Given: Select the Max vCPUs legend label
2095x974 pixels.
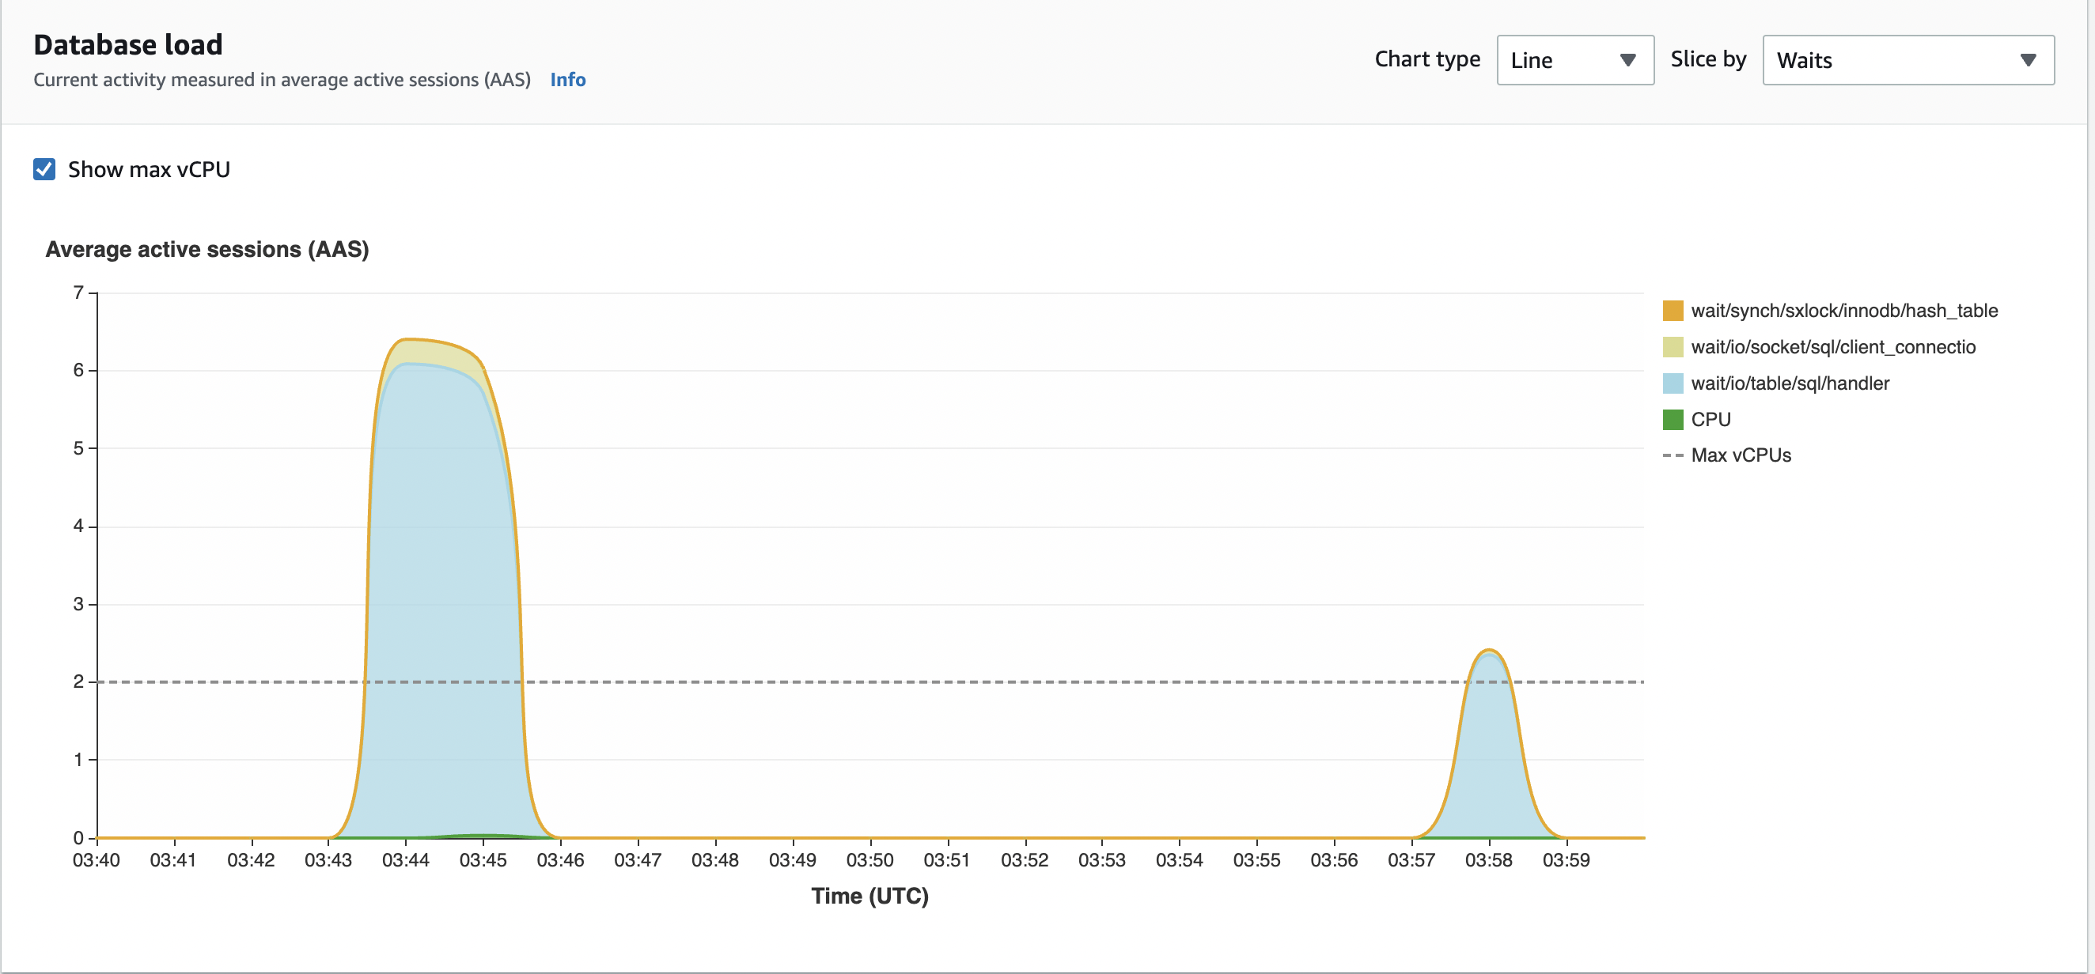Looking at the screenshot, I should pyautogui.click(x=1741, y=455).
